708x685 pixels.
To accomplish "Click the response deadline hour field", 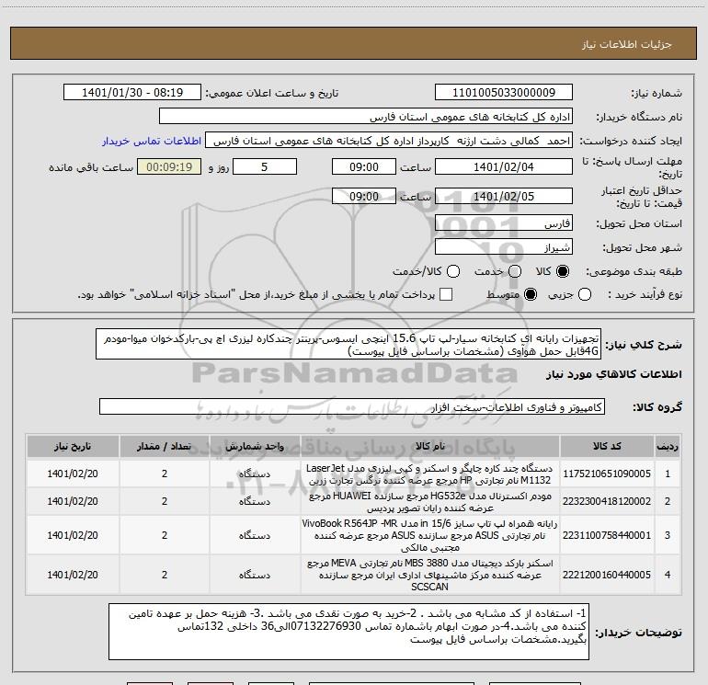I will tap(364, 166).
